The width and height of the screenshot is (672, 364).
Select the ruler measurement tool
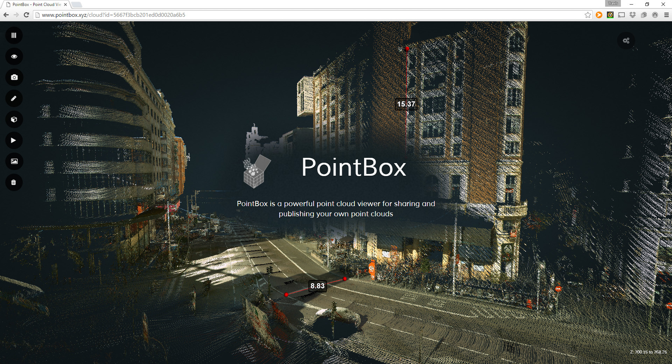[14, 98]
